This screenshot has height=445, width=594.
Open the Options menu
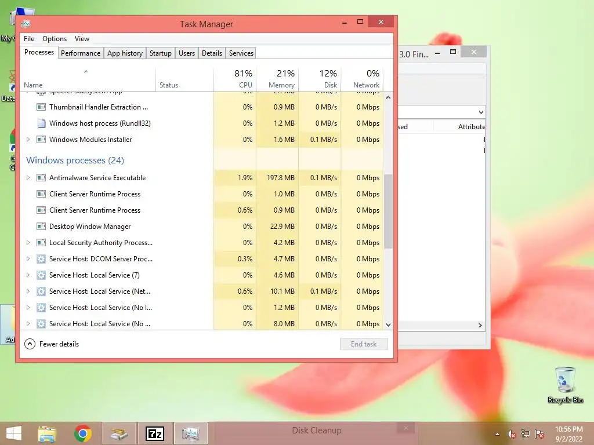[55, 39]
